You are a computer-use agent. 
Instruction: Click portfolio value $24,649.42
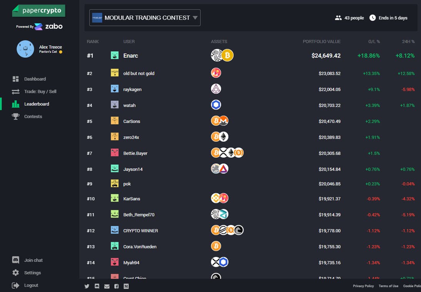[326, 55]
